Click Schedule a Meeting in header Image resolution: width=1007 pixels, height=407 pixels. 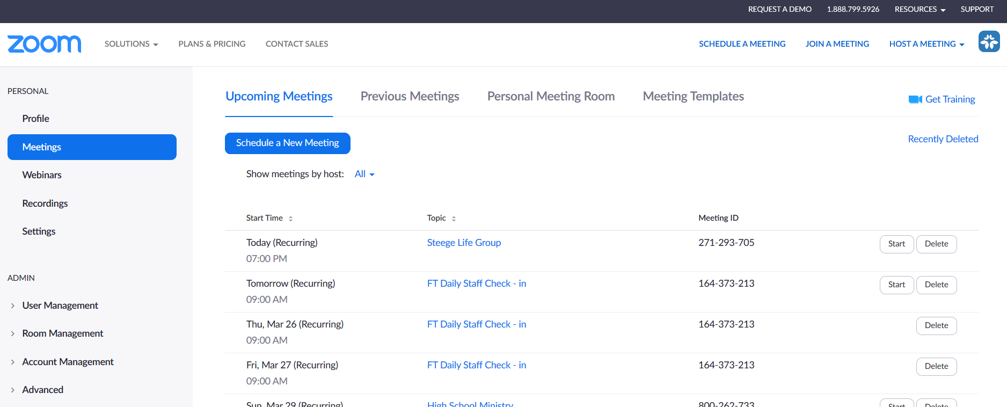[742, 44]
